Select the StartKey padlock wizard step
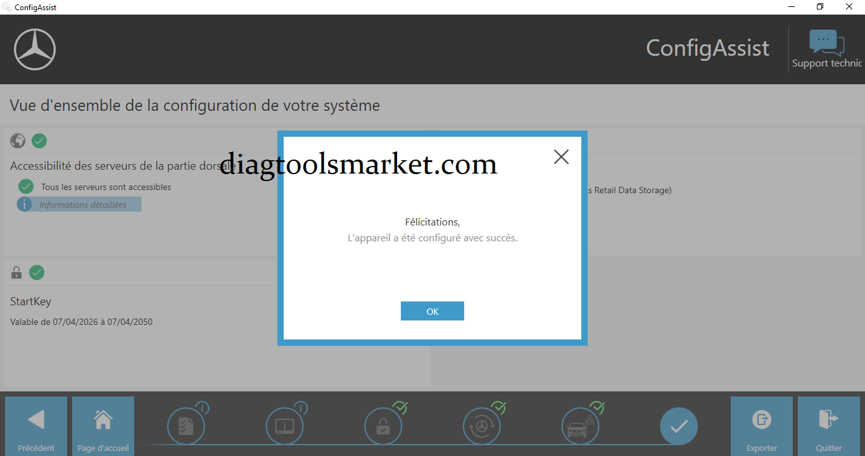This screenshot has height=456, width=865. (x=383, y=426)
